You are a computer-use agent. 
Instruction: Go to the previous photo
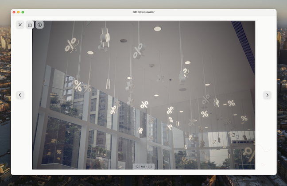pyautogui.click(x=20, y=95)
